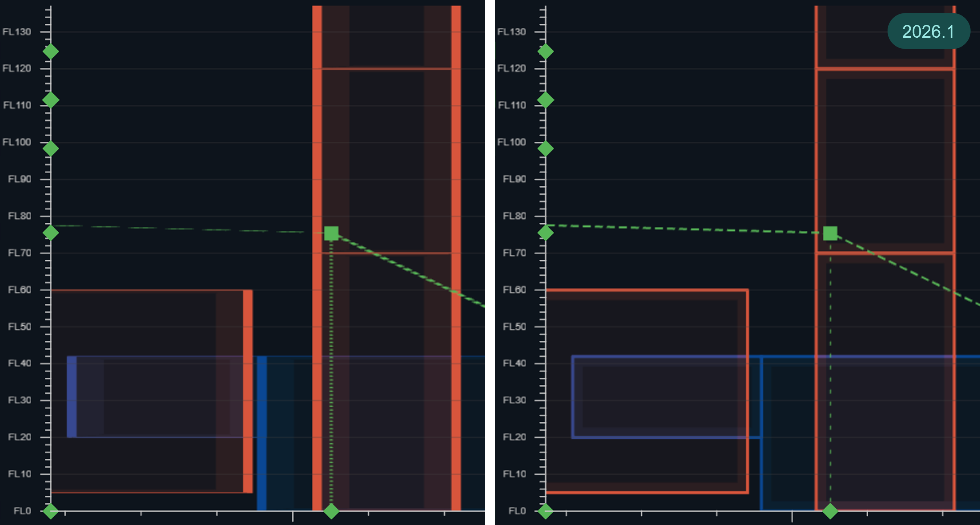The height and width of the screenshot is (525, 980).
Task: Select the purple-outlined FL20–FL40 airspace in right panel
Action: coord(666,397)
